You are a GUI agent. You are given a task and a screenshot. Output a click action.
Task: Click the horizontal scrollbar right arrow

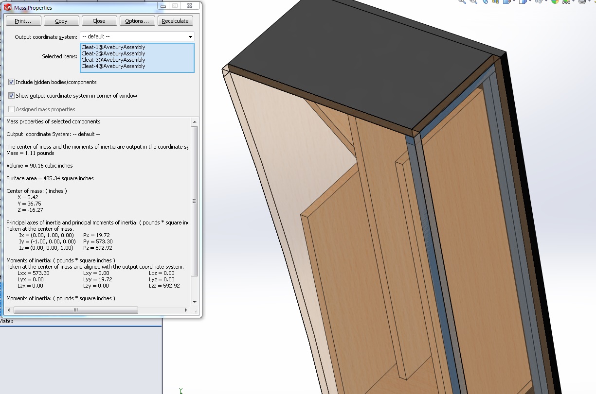186,310
